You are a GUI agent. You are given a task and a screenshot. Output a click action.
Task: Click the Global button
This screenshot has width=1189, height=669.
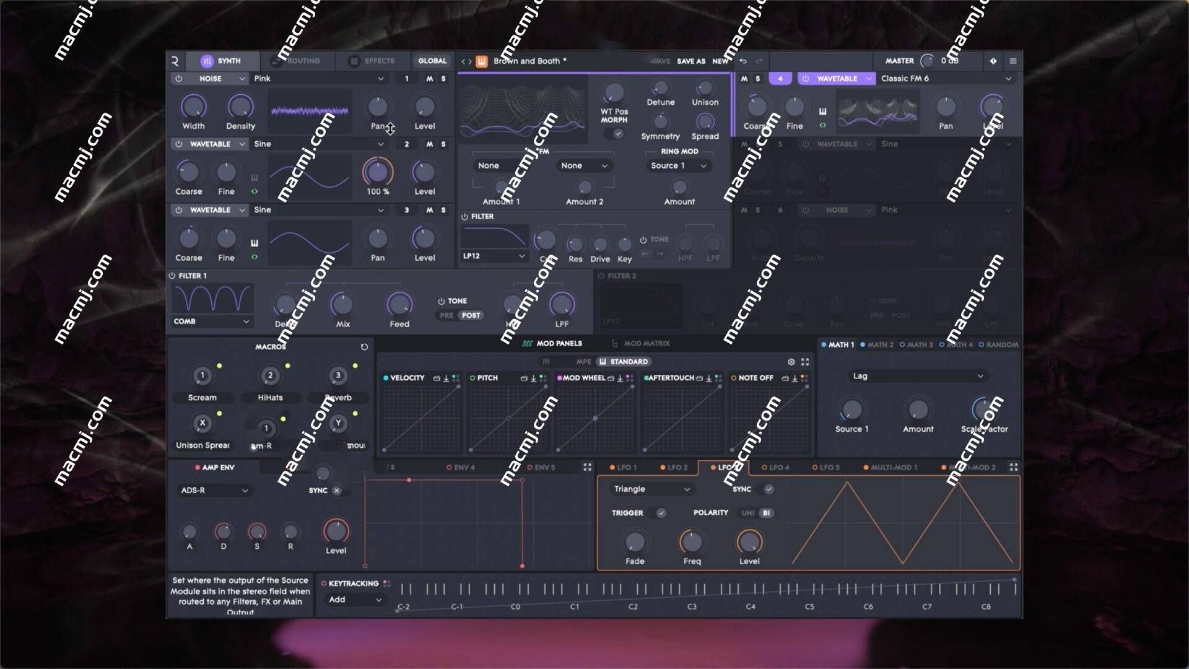(x=432, y=61)
